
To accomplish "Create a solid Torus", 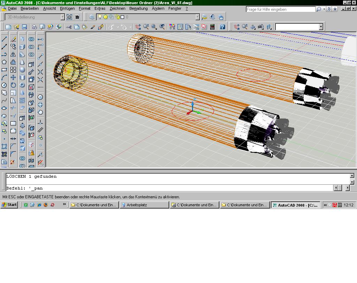I will coord(22,85).
